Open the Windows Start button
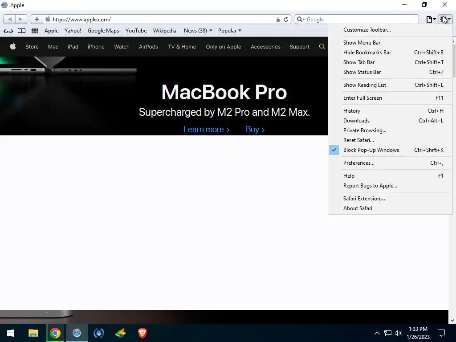This screenshot has height=342, width=456. click(x=11, y=333)
